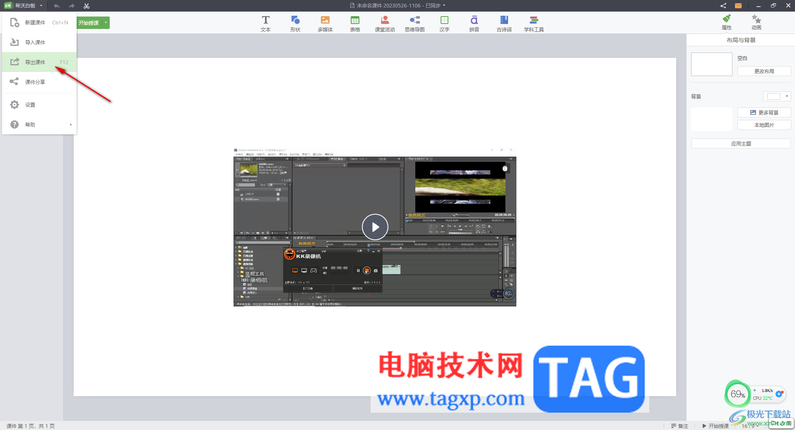Open the 形状 shapes tool
The height and width of the screenshot is (430, 795).
click(x=295, y=24)
